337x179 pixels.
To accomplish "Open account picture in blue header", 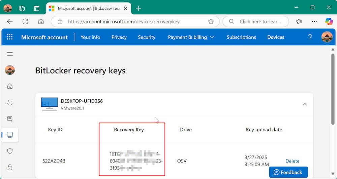I will (x=327, y=37).
